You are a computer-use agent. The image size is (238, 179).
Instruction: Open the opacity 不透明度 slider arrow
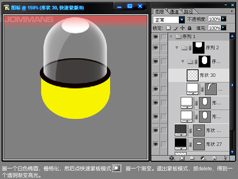click(224, 19)
